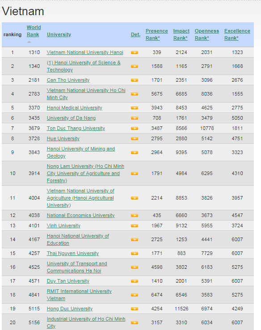Select presence rank value 339
Screen dimensions: 261x330
click(157, 52)
